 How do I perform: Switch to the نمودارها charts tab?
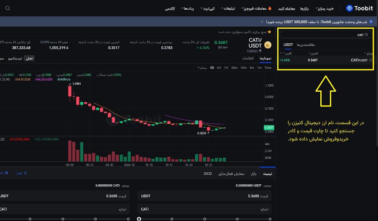pyautogui.click(x=265, y=58)
